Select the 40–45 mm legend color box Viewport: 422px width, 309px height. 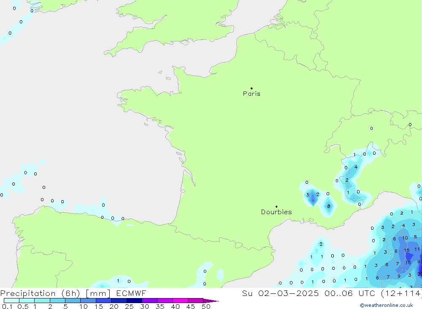pyautogui.click(x=180, y=301)
